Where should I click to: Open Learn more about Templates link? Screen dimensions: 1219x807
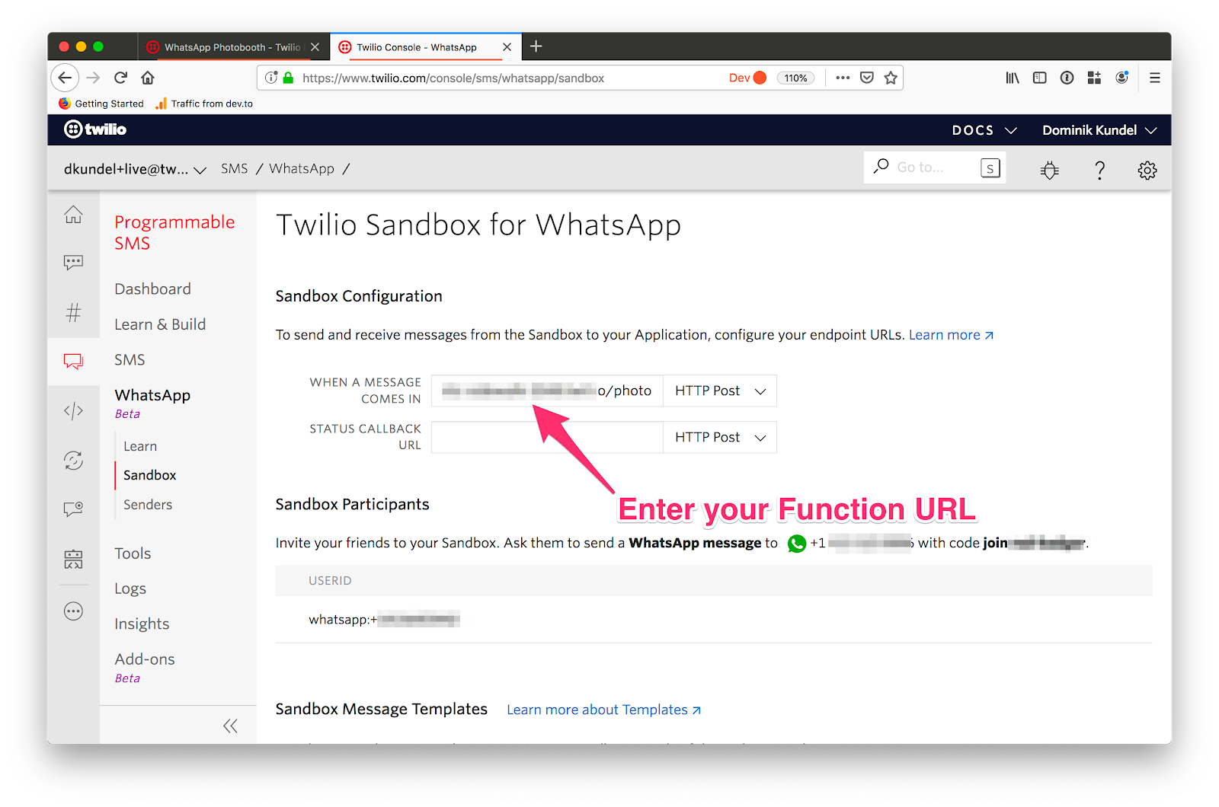click(x=603, y=710)
